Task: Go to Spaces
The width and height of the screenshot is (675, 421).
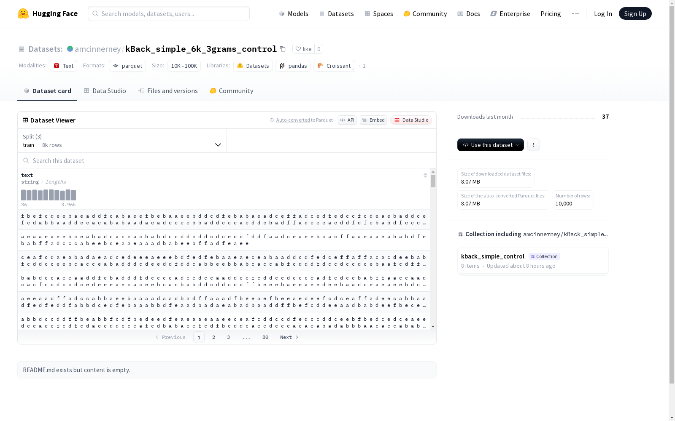Action: tap(378, 13)
